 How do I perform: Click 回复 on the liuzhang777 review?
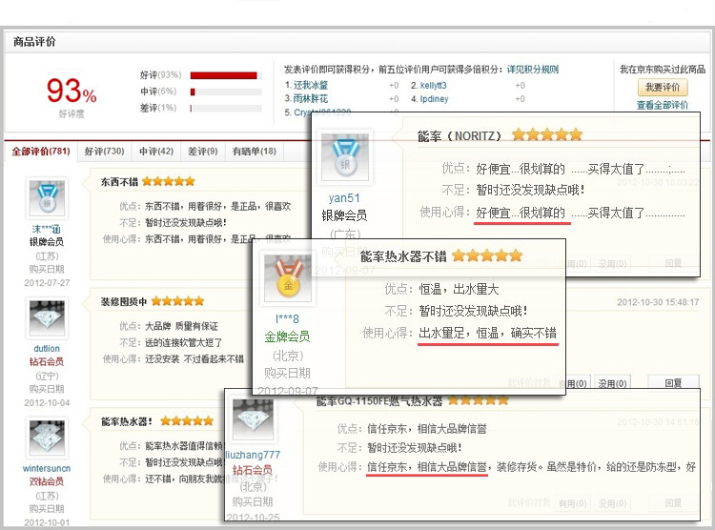673,503
